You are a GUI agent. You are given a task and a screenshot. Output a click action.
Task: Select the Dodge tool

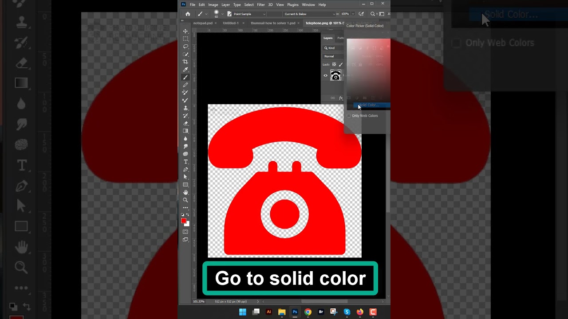(185, 146)
